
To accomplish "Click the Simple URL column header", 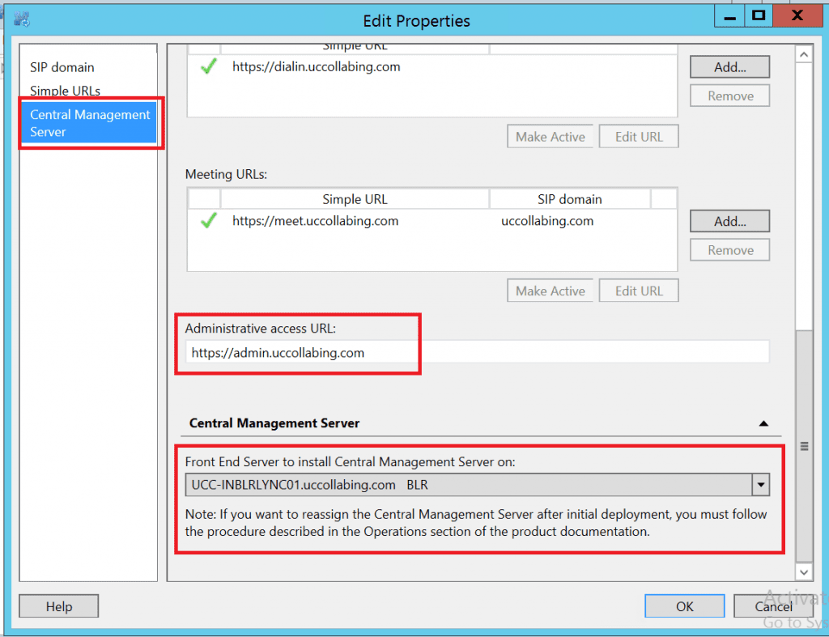I will (x=355, y=198).
